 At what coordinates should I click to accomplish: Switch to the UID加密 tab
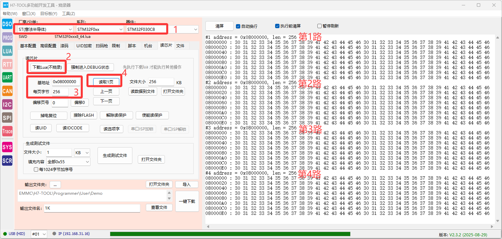tap(84, 46)
